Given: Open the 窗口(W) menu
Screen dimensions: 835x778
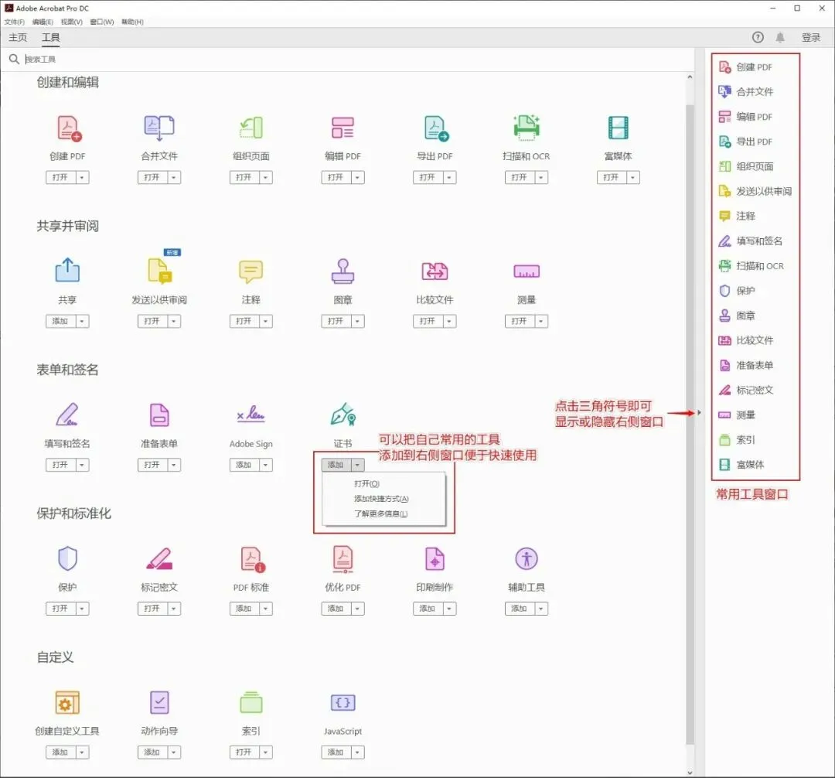Looking at the screenshot, I should (x=102, y=22).
